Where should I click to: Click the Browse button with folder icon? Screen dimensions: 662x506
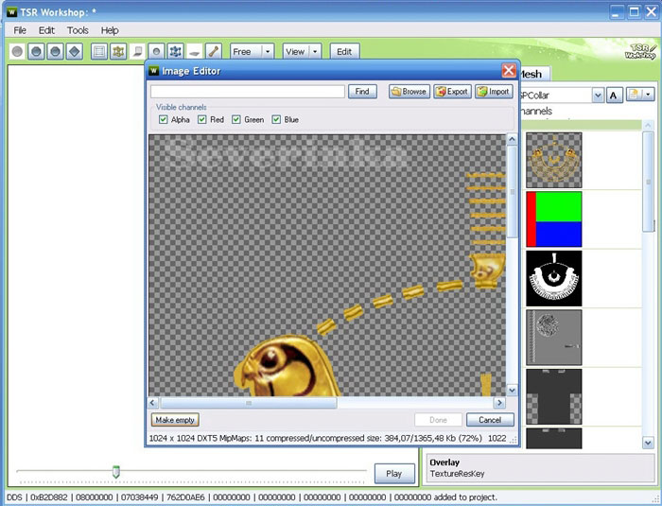409,92
